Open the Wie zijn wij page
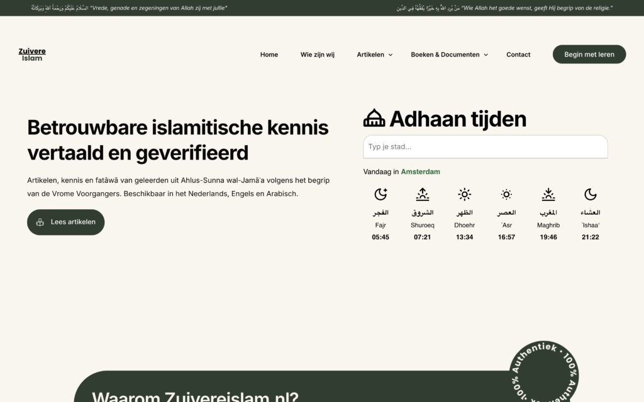Screen dimensions: 644x402 [x=318, y=55]
